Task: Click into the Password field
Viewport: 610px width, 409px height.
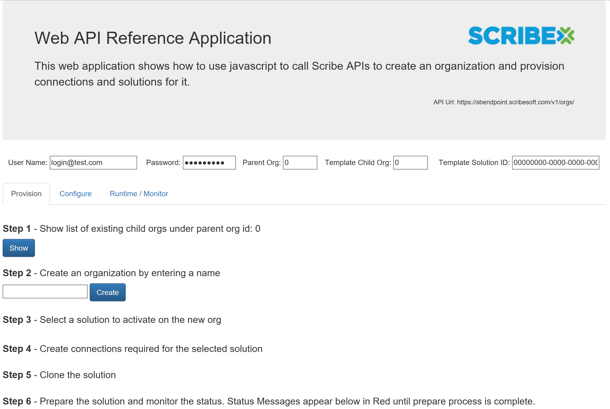Action: point(209,163)
